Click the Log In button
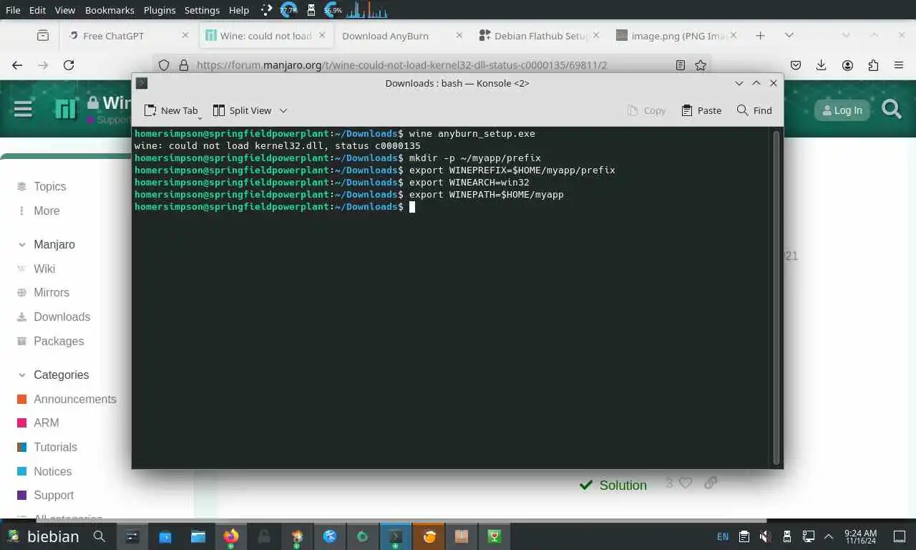The image size is (916, 550). coord(842,110)
